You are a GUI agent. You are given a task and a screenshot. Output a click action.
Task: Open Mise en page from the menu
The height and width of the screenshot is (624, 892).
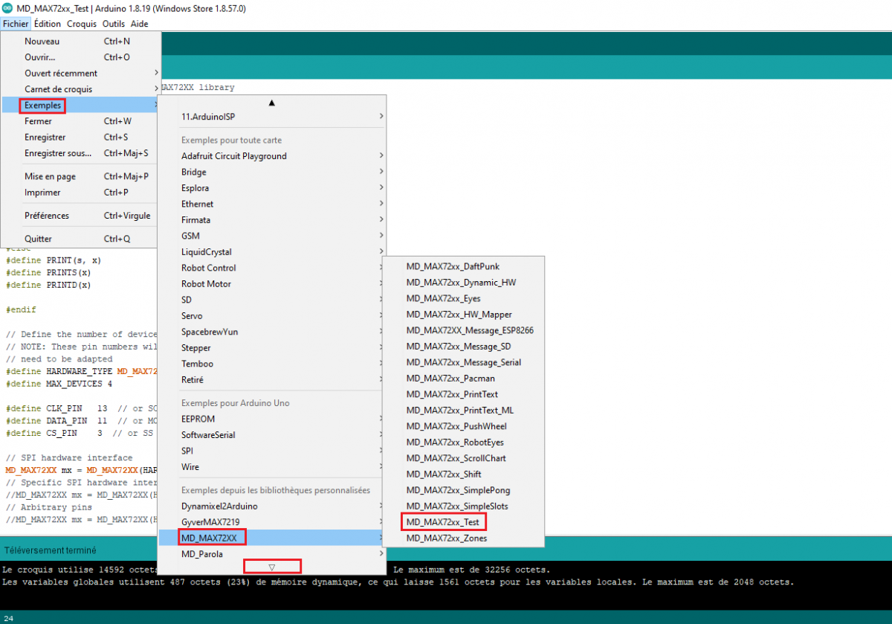(x=80, y=177)
